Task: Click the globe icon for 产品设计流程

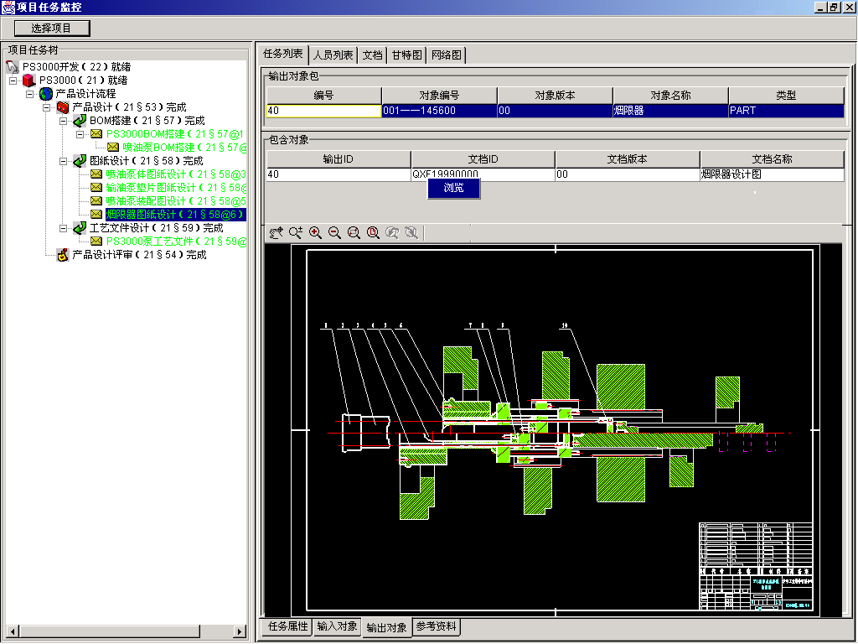Action: 46,94
